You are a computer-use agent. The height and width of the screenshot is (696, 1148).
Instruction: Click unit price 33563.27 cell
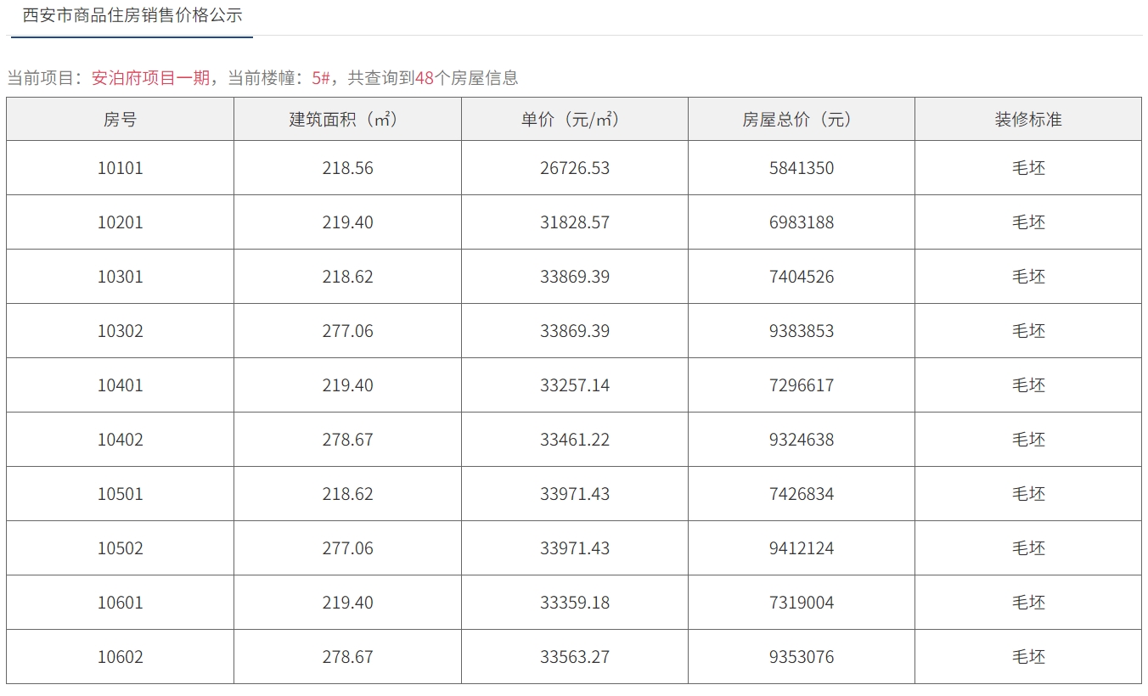pos(575,657)
